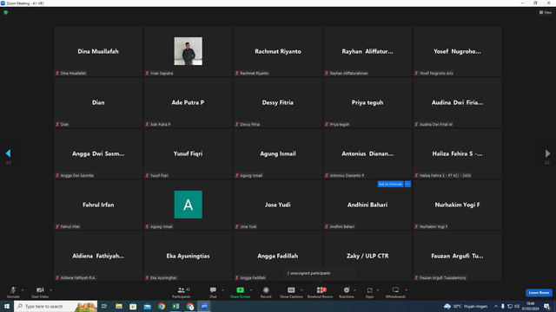The image size is (556, 312).
Task: Open Google Chrome from the taskbar
Action: pos(162,306)
